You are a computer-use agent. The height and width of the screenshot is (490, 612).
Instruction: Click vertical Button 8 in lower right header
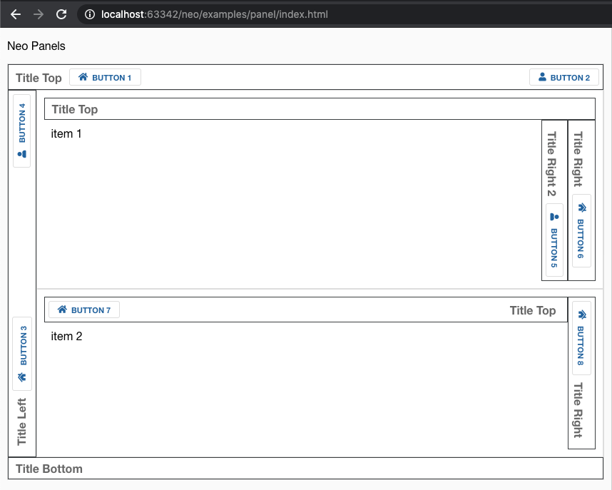tap(581, 338)
